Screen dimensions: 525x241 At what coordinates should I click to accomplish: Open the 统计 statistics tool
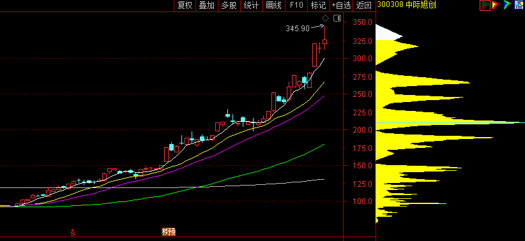pos(251,5)
